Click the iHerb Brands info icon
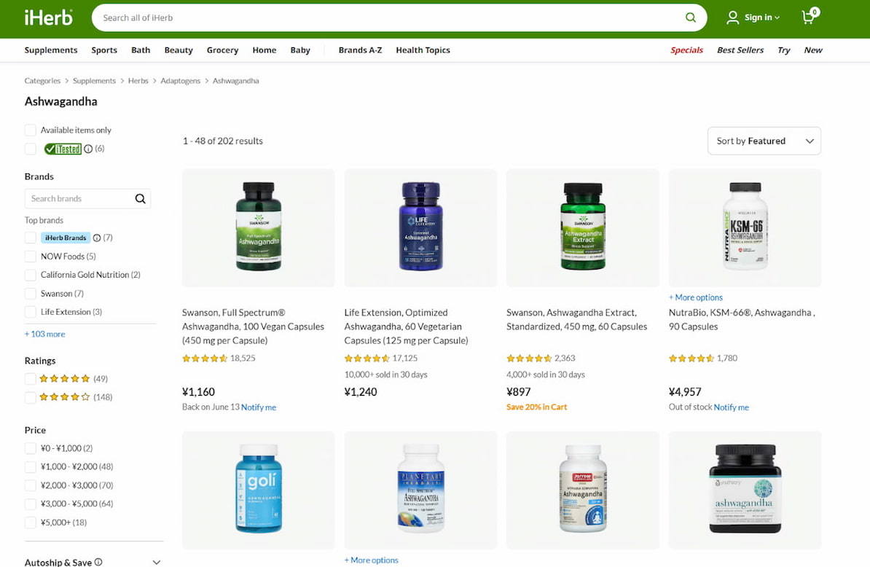The width and height of the screenshot is (870, 567). point(97,238)
